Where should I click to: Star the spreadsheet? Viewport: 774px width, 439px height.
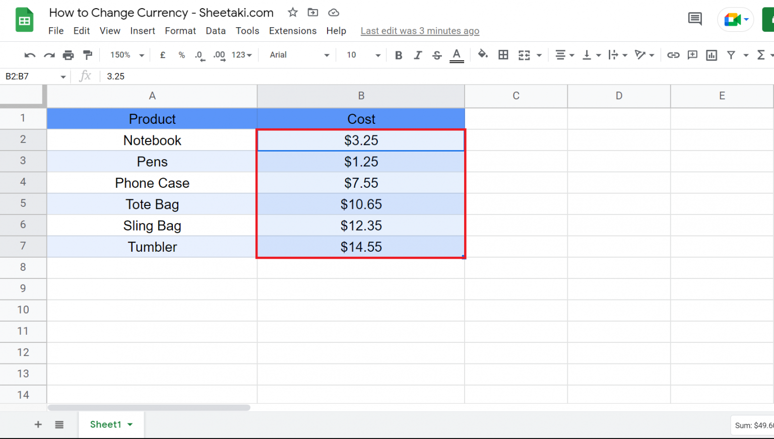coord(292,13)
